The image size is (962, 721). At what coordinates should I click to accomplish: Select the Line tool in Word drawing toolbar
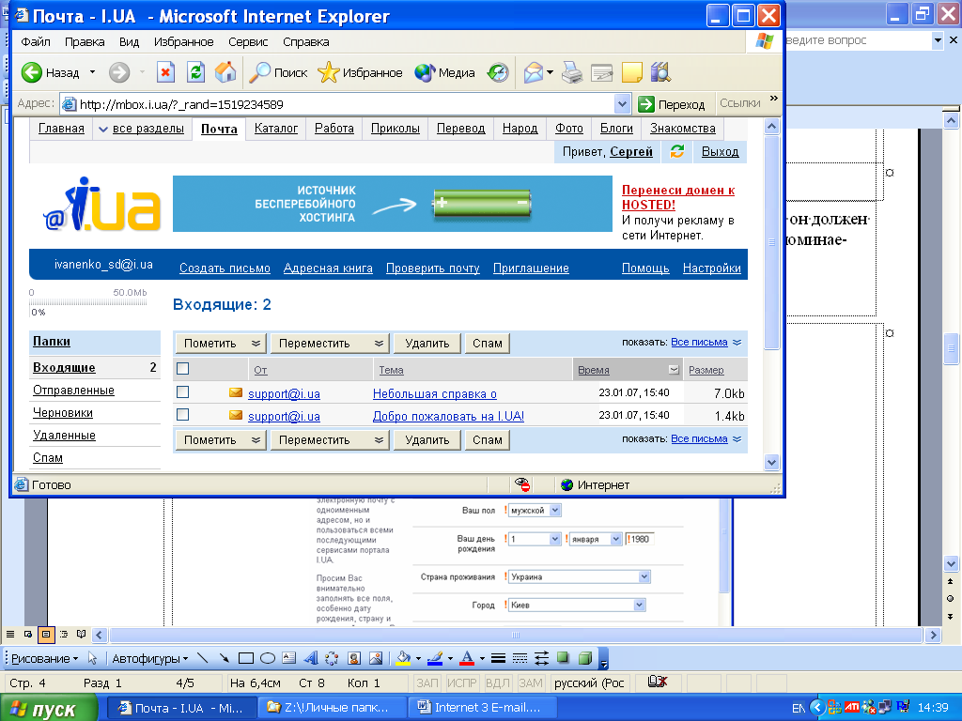point(203,658)
